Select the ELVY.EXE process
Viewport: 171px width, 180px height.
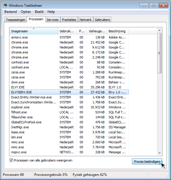(69, 87)
